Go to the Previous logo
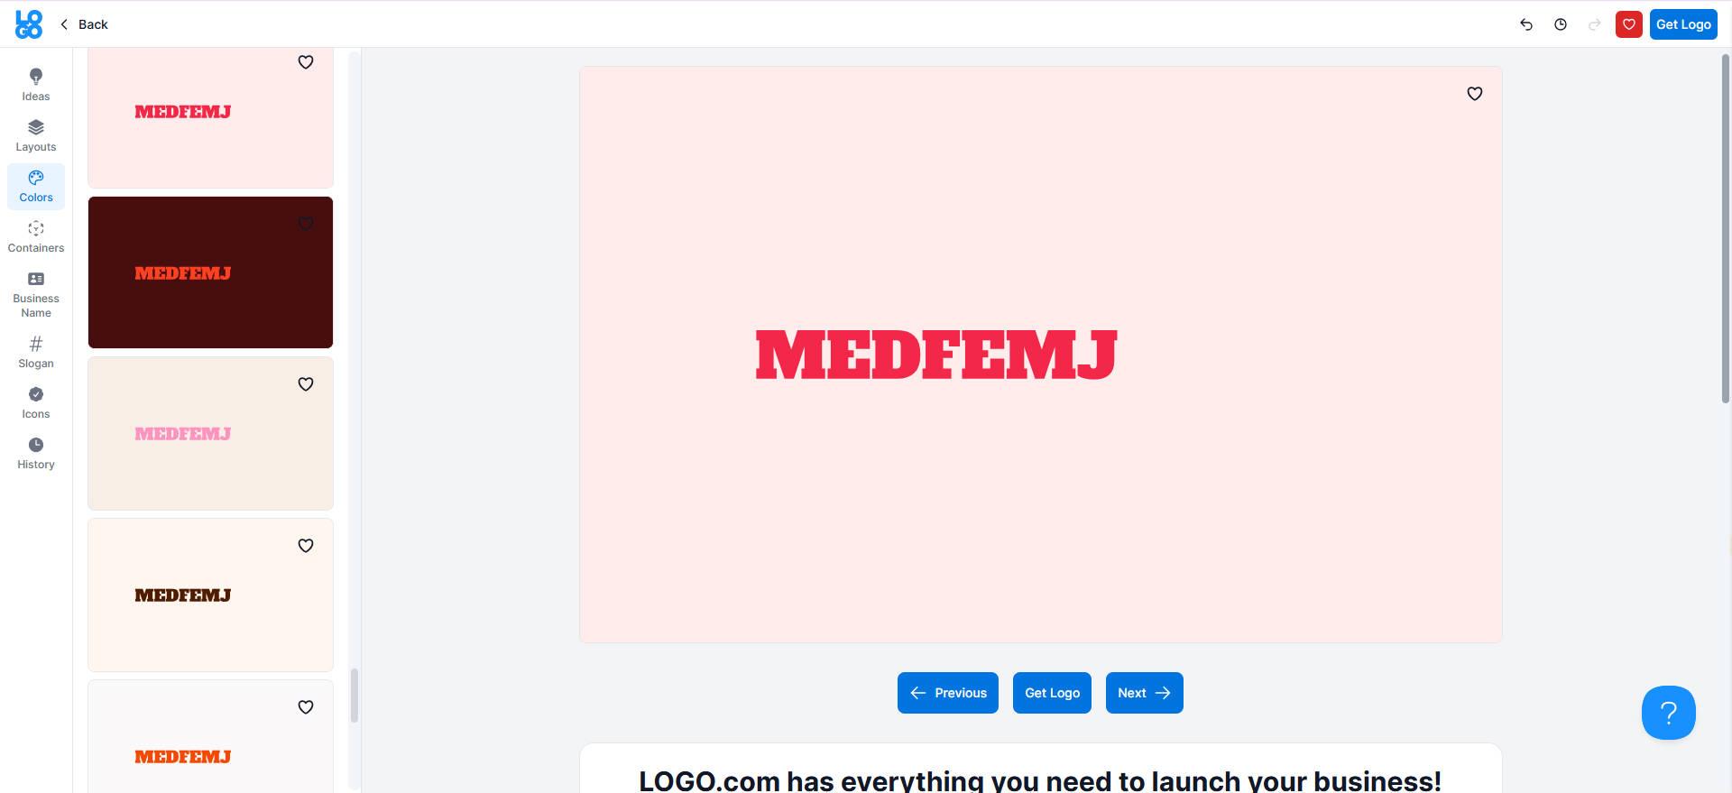This screenshot has height=793, width=1732. tap(947, 693)
